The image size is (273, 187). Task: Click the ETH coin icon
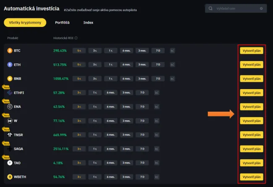coord(10,65)
